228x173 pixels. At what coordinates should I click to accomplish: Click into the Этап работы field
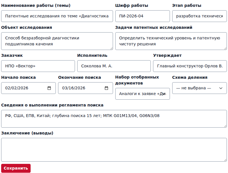pyautogui.click(x=199, y=16)
